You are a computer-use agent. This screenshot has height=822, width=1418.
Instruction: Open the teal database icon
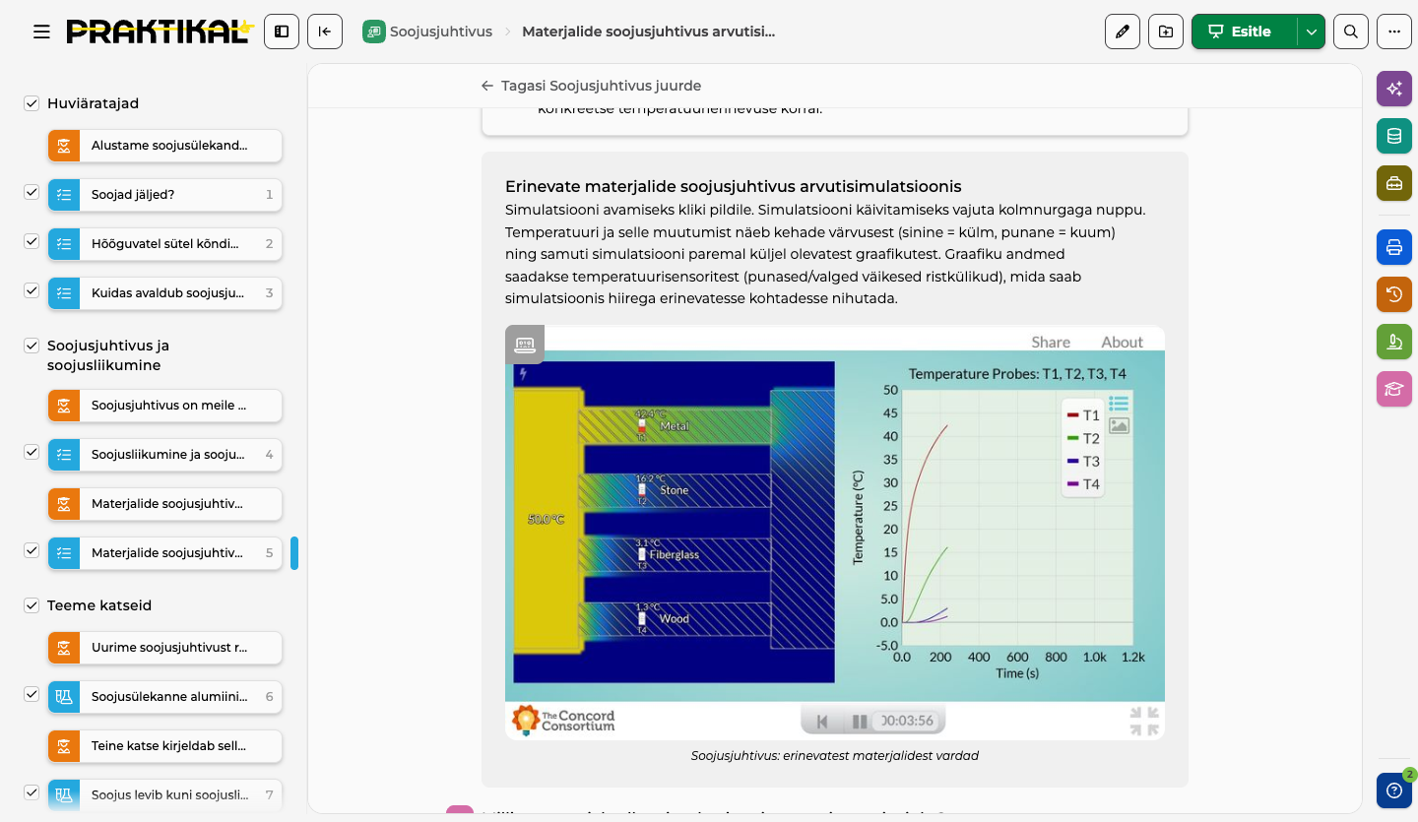[x=1394, y=136]
